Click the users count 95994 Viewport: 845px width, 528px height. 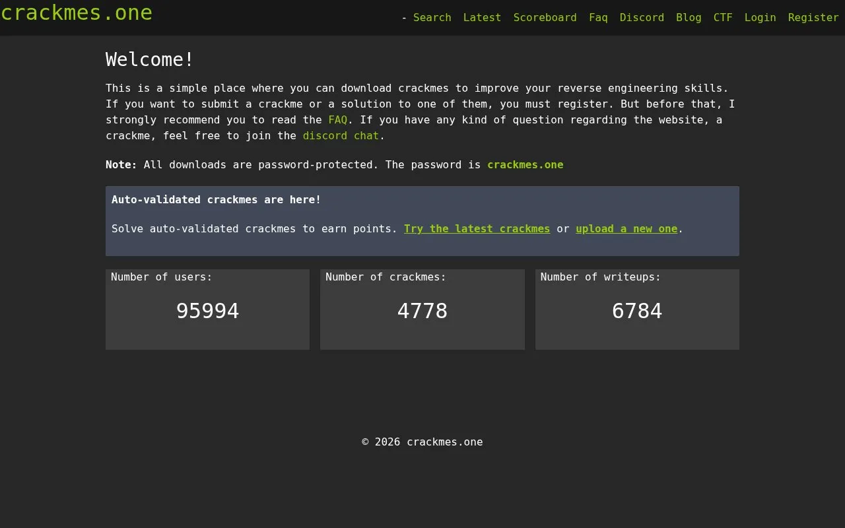(207, 311)
